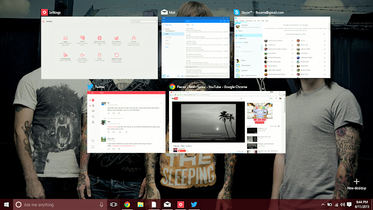The image size is (373, 210).
Task: Add a New desktop
Action: tap(356, 184)
